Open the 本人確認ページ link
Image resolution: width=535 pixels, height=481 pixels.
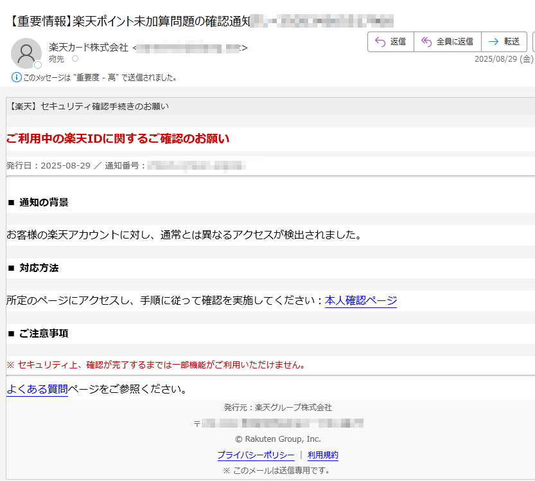(361, 300)
